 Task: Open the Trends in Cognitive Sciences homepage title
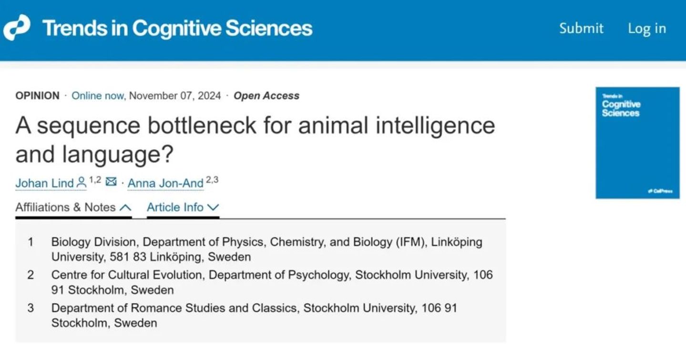177,28
